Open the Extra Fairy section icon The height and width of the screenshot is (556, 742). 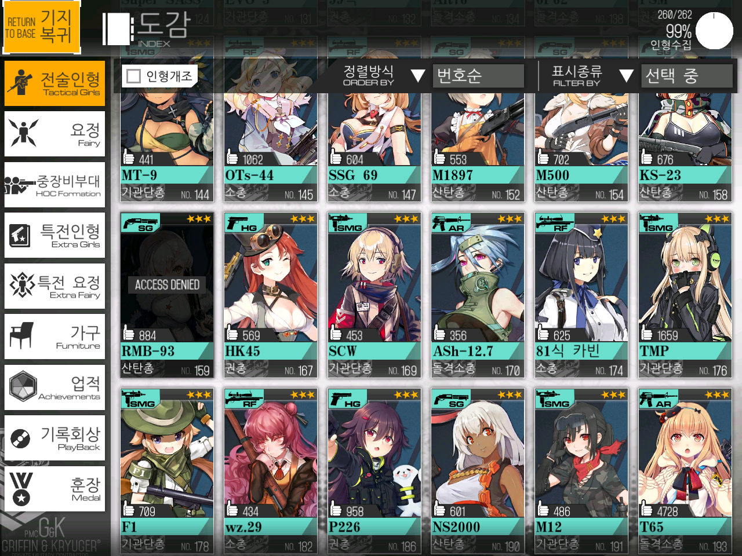tap(22, 286)
